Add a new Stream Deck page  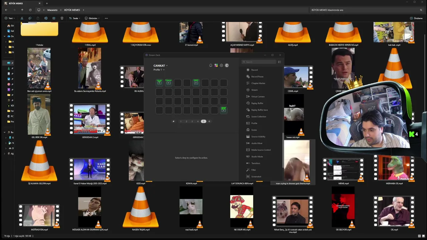[209, 121]
